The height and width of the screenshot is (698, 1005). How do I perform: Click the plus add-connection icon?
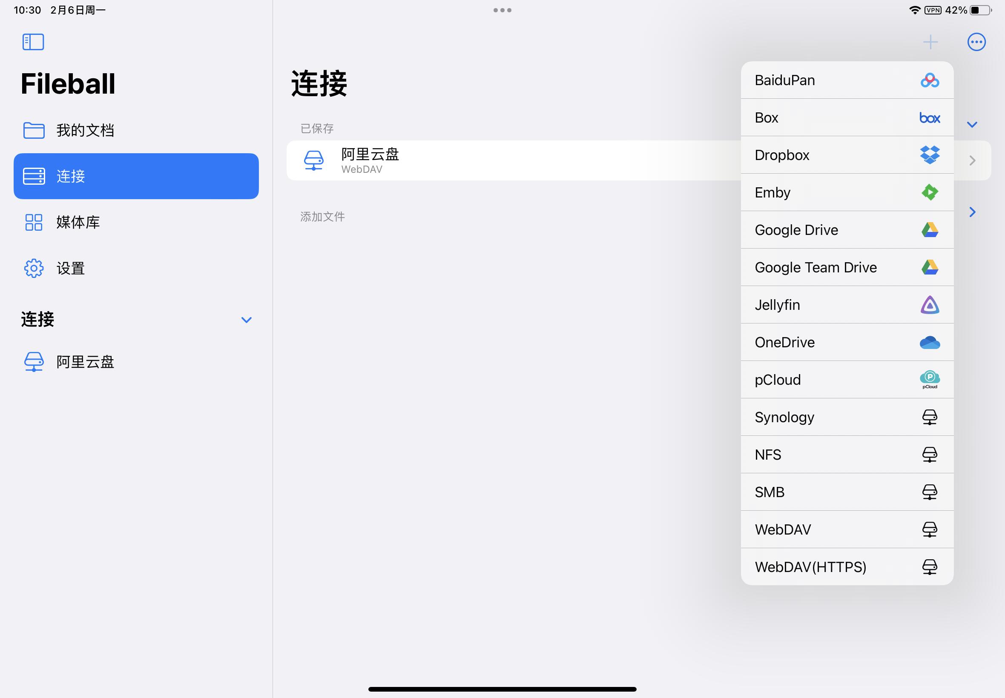tap(930, 42)
